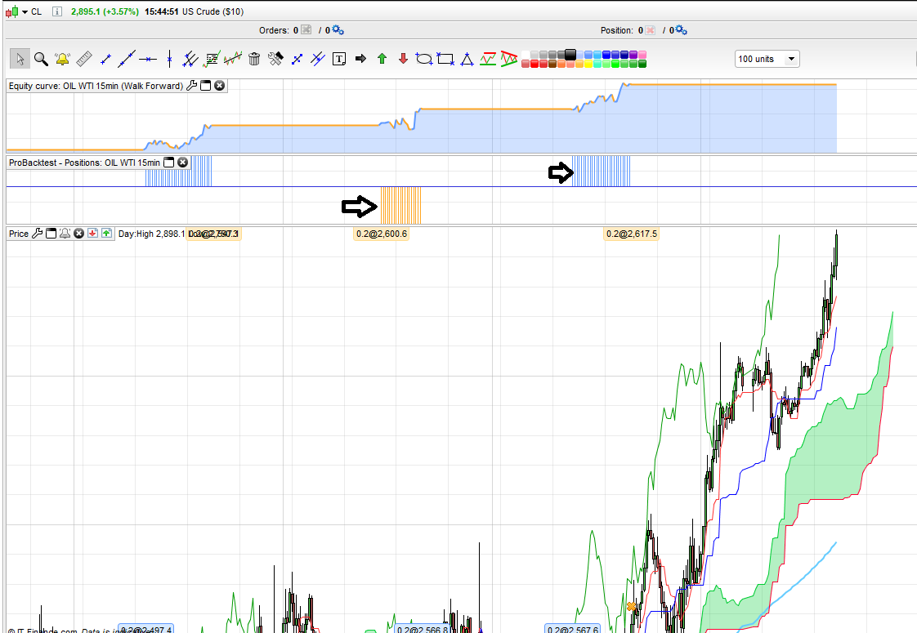
Task: Open Orders settings gear
Action: click(338, 29)
